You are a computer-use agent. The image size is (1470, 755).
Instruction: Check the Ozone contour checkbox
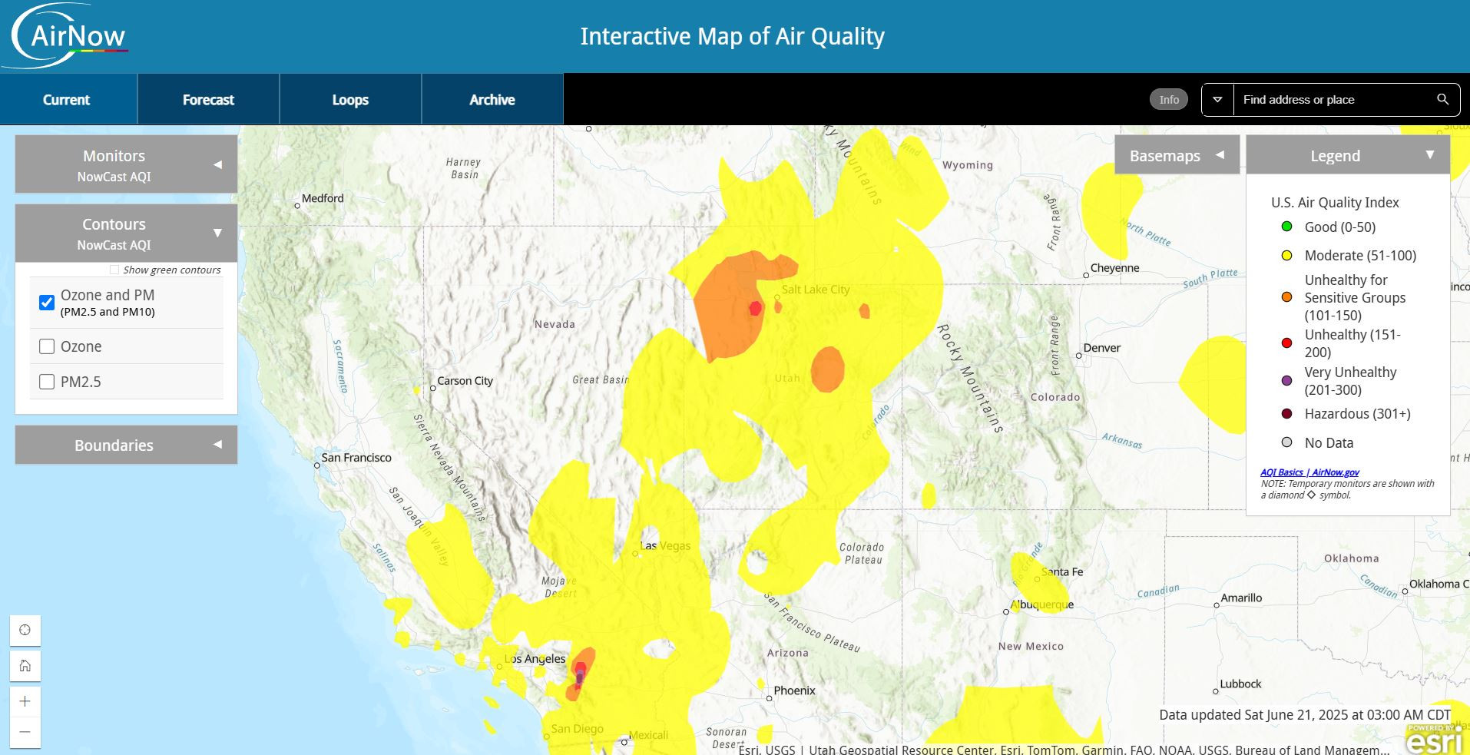[47, 346]
